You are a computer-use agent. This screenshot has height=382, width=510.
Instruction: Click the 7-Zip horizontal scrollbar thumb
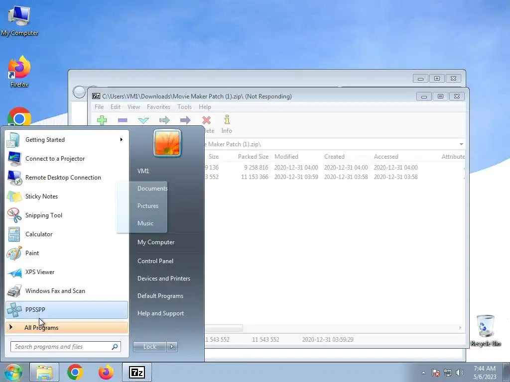click(224, 328)
